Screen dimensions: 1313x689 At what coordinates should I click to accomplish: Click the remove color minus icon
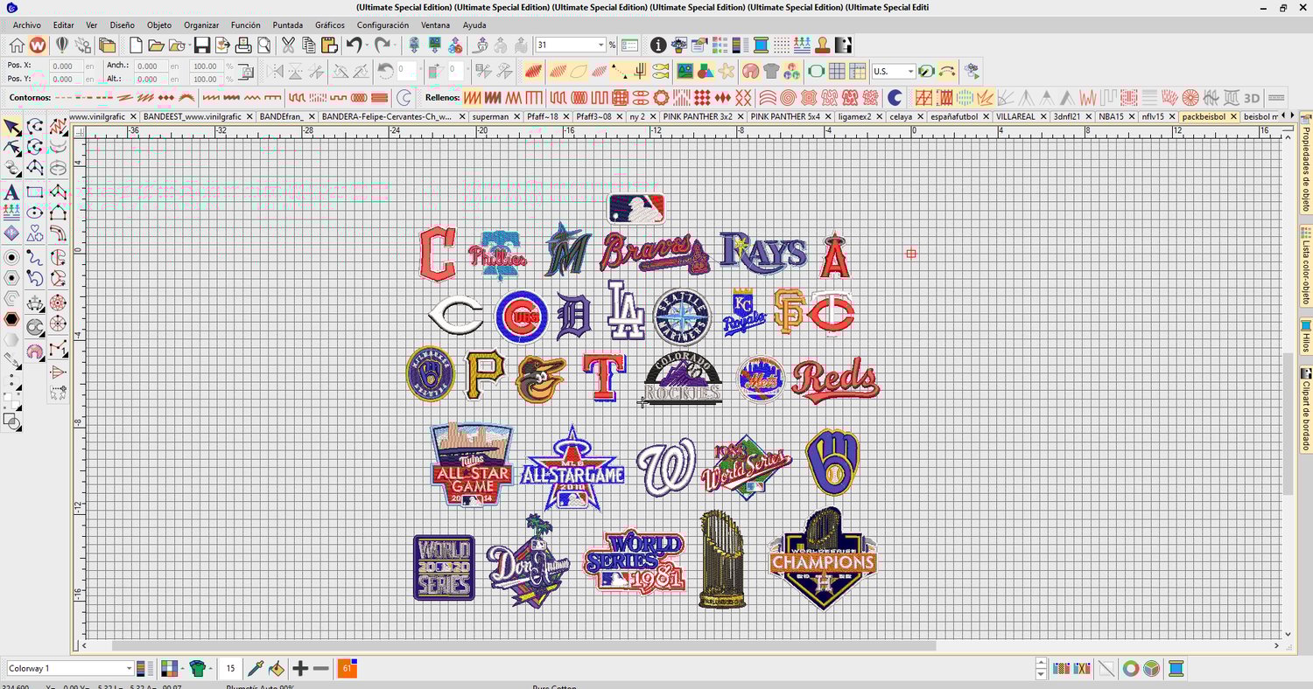coord(321,669)
